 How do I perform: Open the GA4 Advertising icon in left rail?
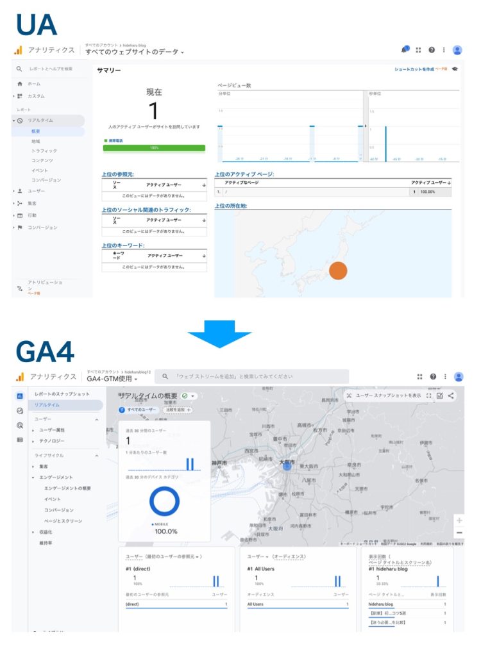[x=20, y=425]
